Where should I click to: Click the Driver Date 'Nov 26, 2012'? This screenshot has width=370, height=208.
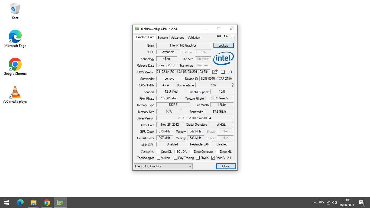170,125
